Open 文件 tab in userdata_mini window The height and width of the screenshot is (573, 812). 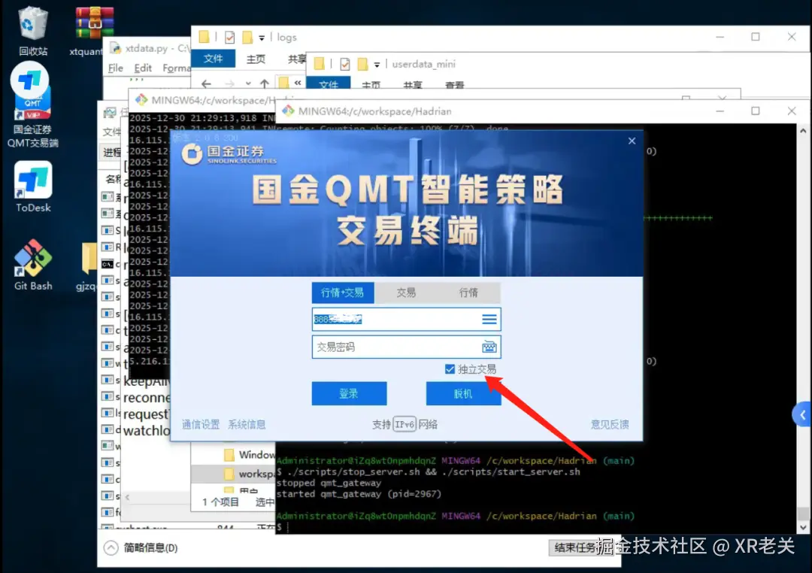click(x=329, y=84)
